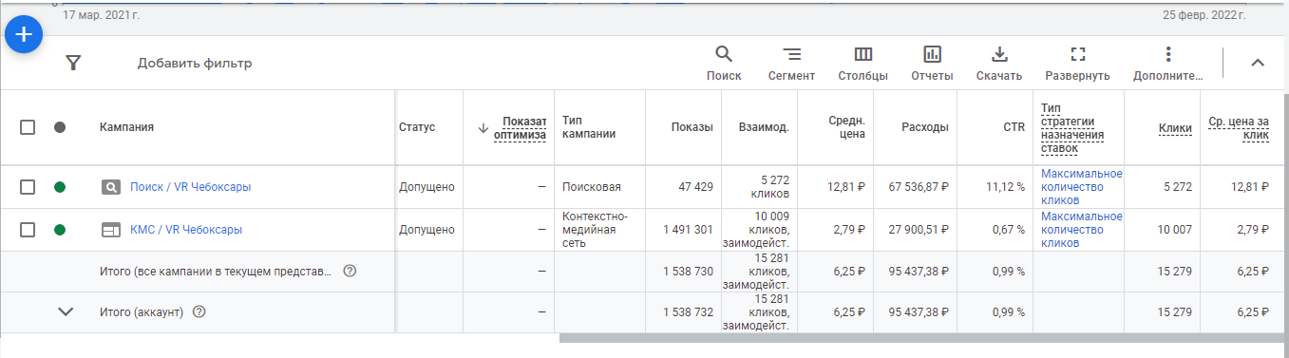Click help icon next to Итого (все кампании)
Image resolution: width=1289 pixels, height=358 pixels.
pyautogui.click(x=350, y=272)
